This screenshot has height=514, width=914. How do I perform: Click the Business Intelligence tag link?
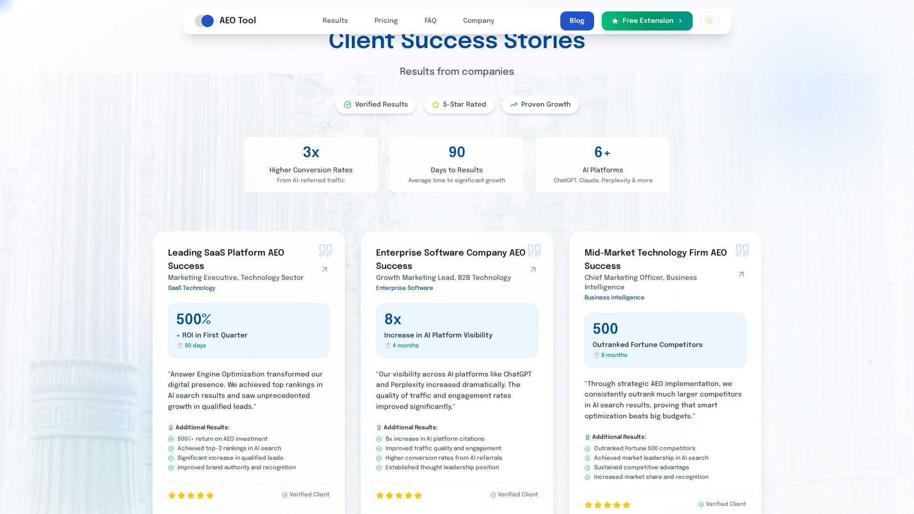pos(614,297)
